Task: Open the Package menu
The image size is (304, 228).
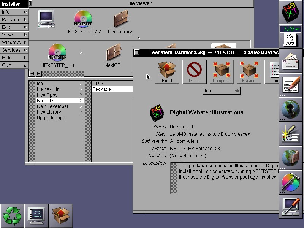Action: [x=14, y=20]
